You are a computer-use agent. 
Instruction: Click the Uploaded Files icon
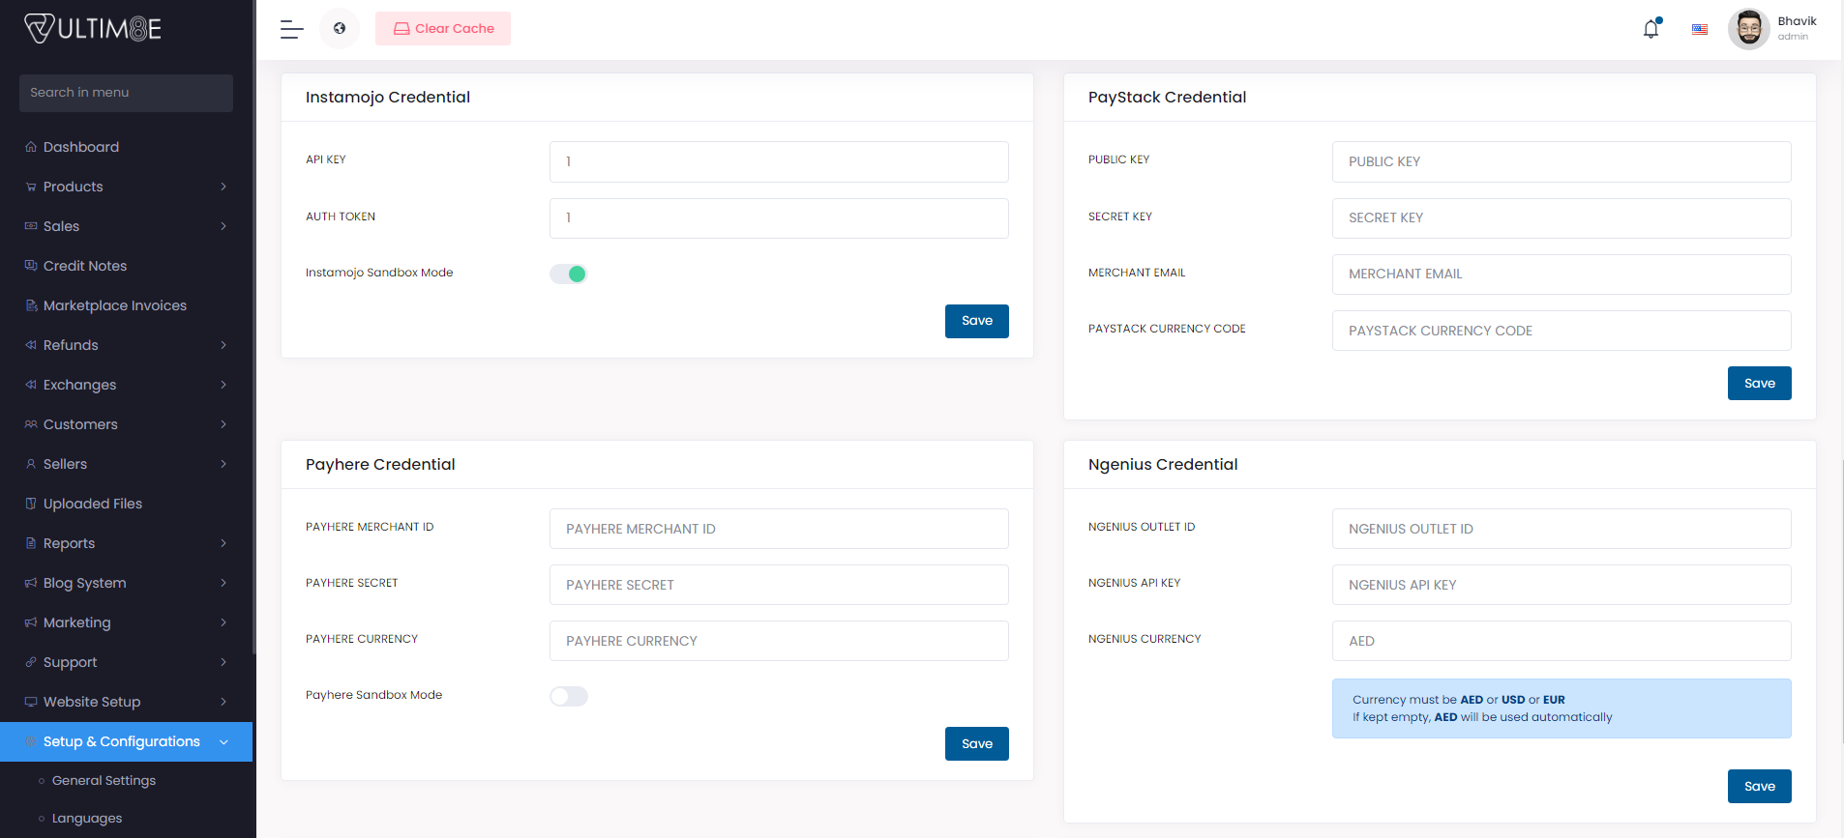point(31,504)
